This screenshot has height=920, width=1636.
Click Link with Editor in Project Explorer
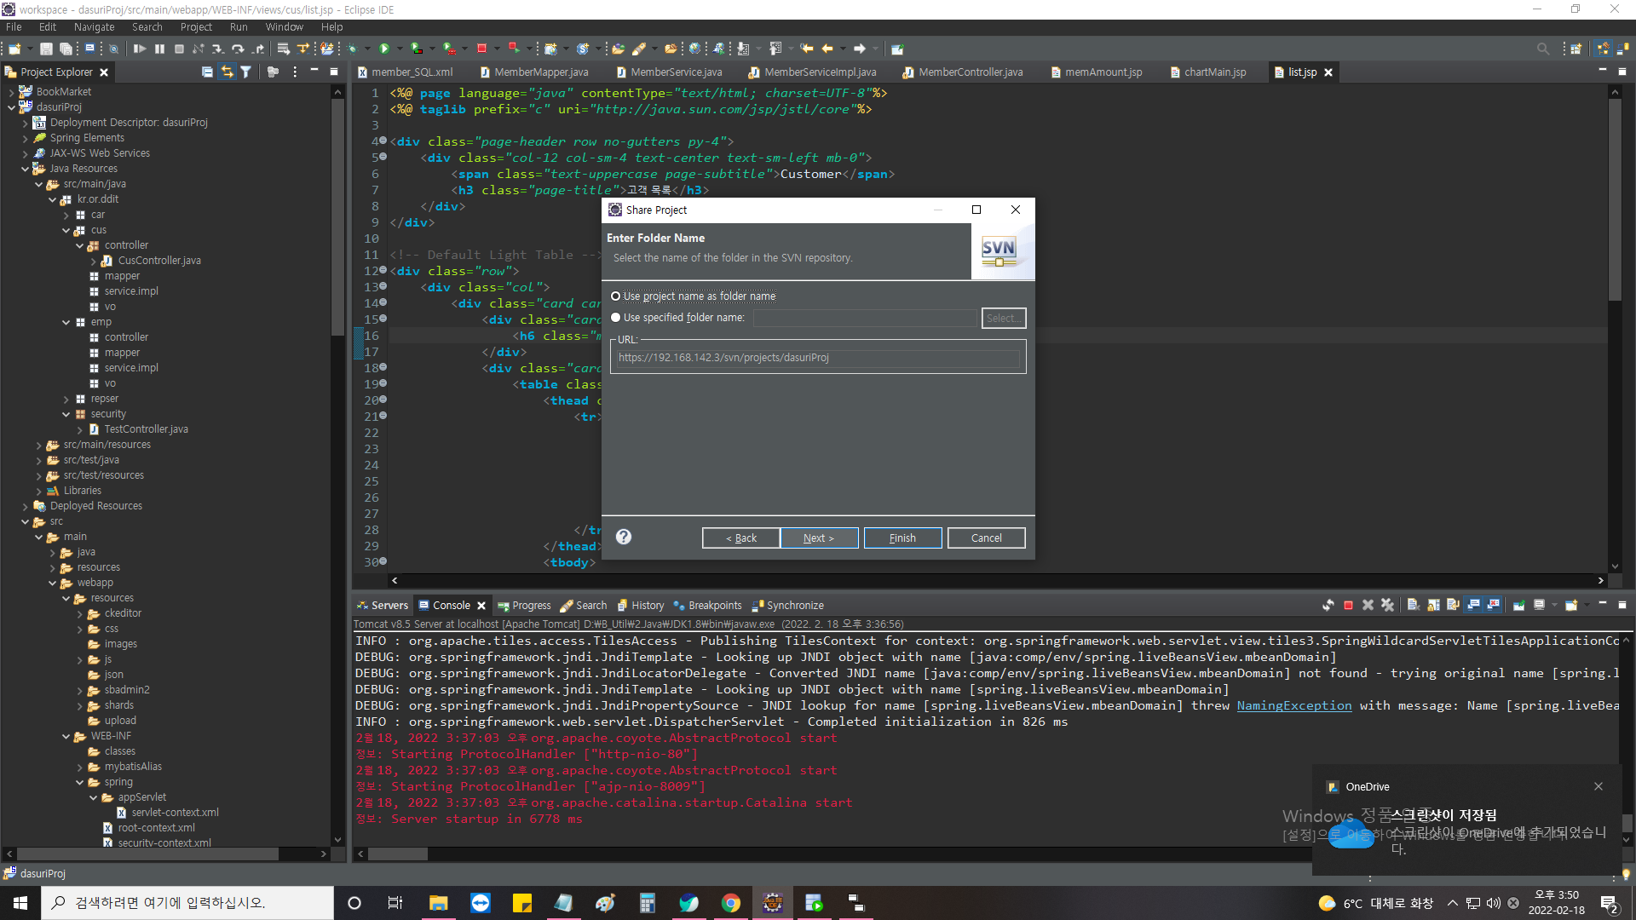click(x=227, y=72)
